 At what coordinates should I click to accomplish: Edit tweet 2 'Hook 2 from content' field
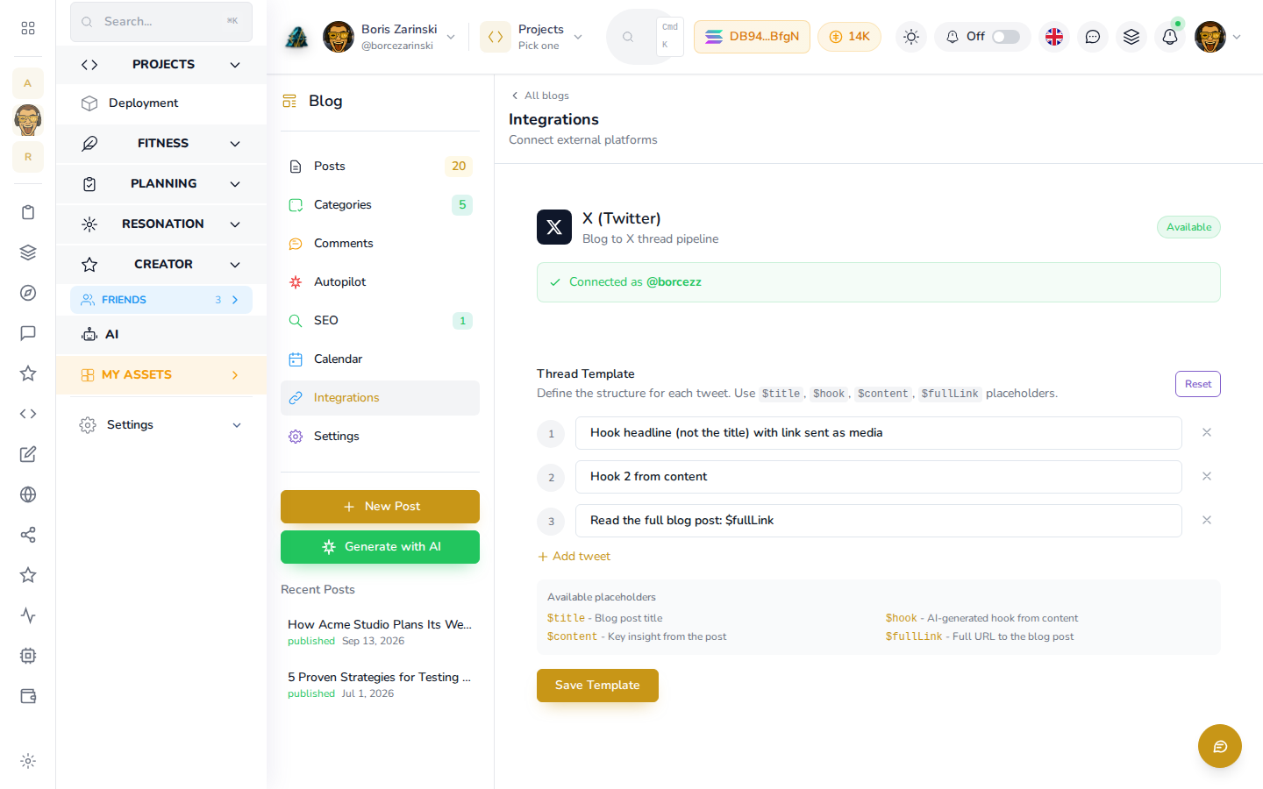(x=879, y=477)
